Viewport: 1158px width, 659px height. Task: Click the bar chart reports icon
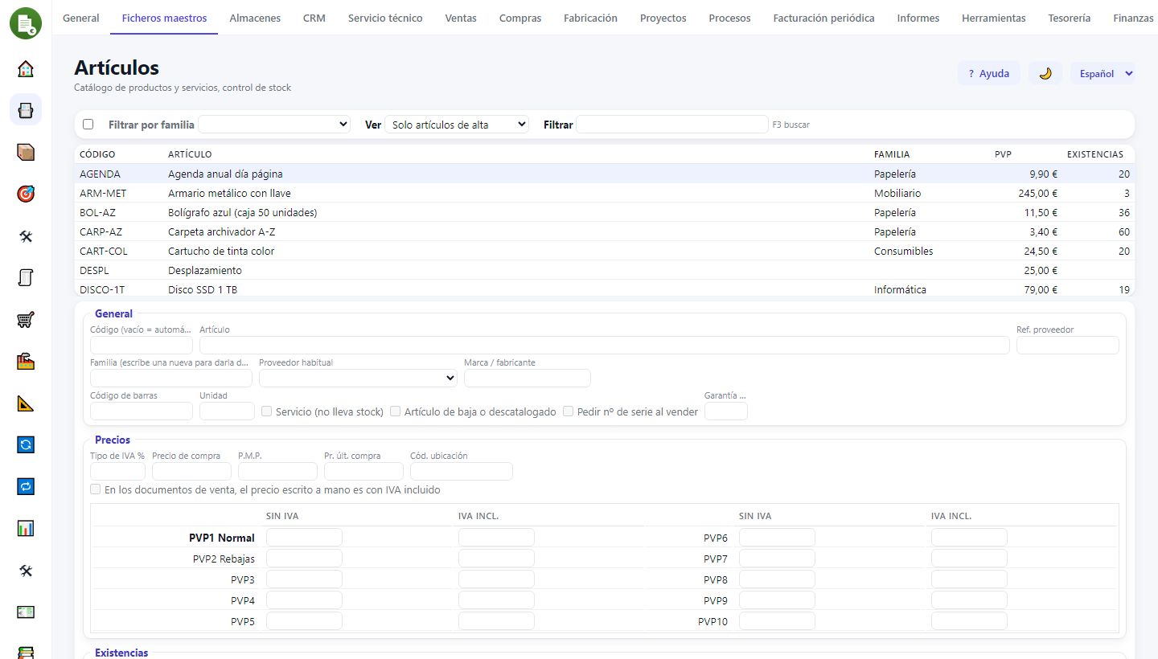point(26,529)
